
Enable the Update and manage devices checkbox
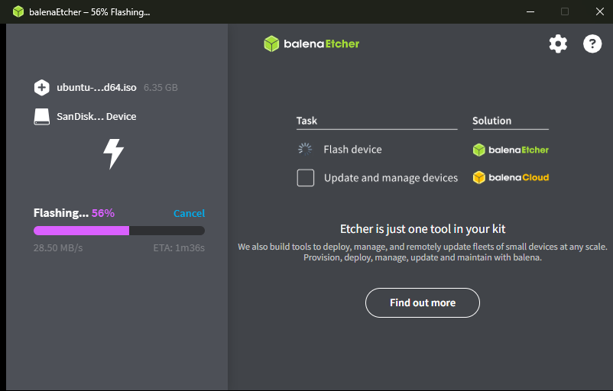(306, 178)
